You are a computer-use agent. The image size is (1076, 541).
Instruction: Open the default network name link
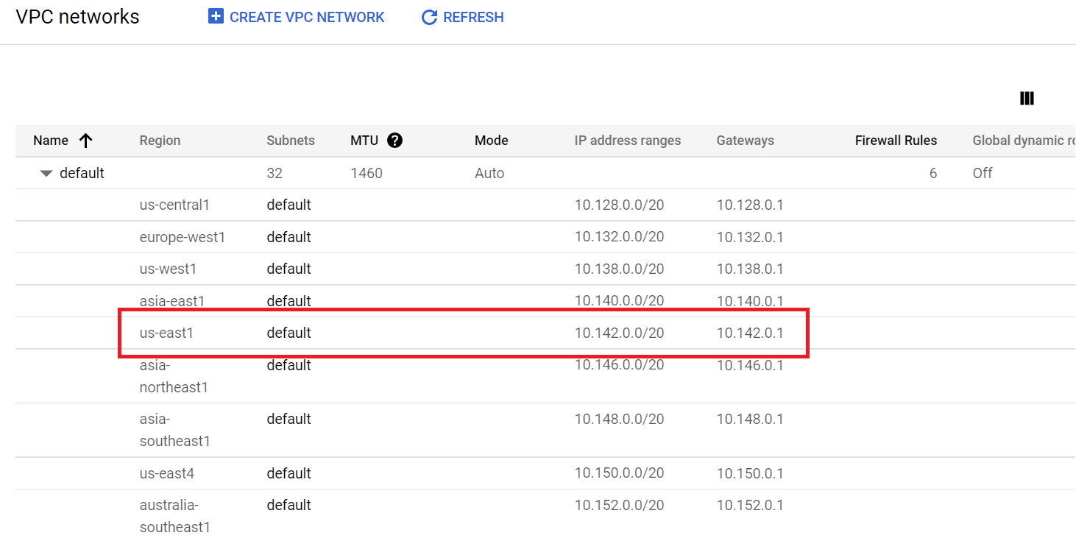(x=82, y=173)
